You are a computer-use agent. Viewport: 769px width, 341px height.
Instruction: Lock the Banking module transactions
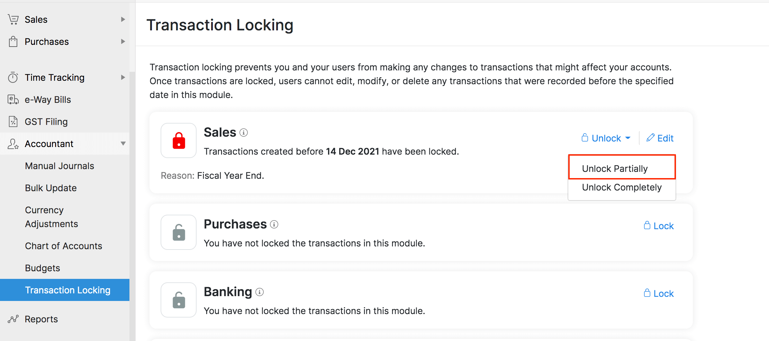(659, 293)
